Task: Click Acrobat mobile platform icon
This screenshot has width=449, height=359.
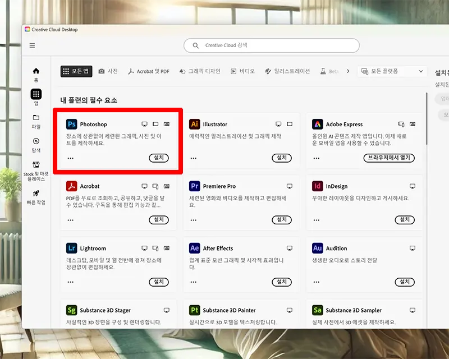Action: [x=155, y=186]
